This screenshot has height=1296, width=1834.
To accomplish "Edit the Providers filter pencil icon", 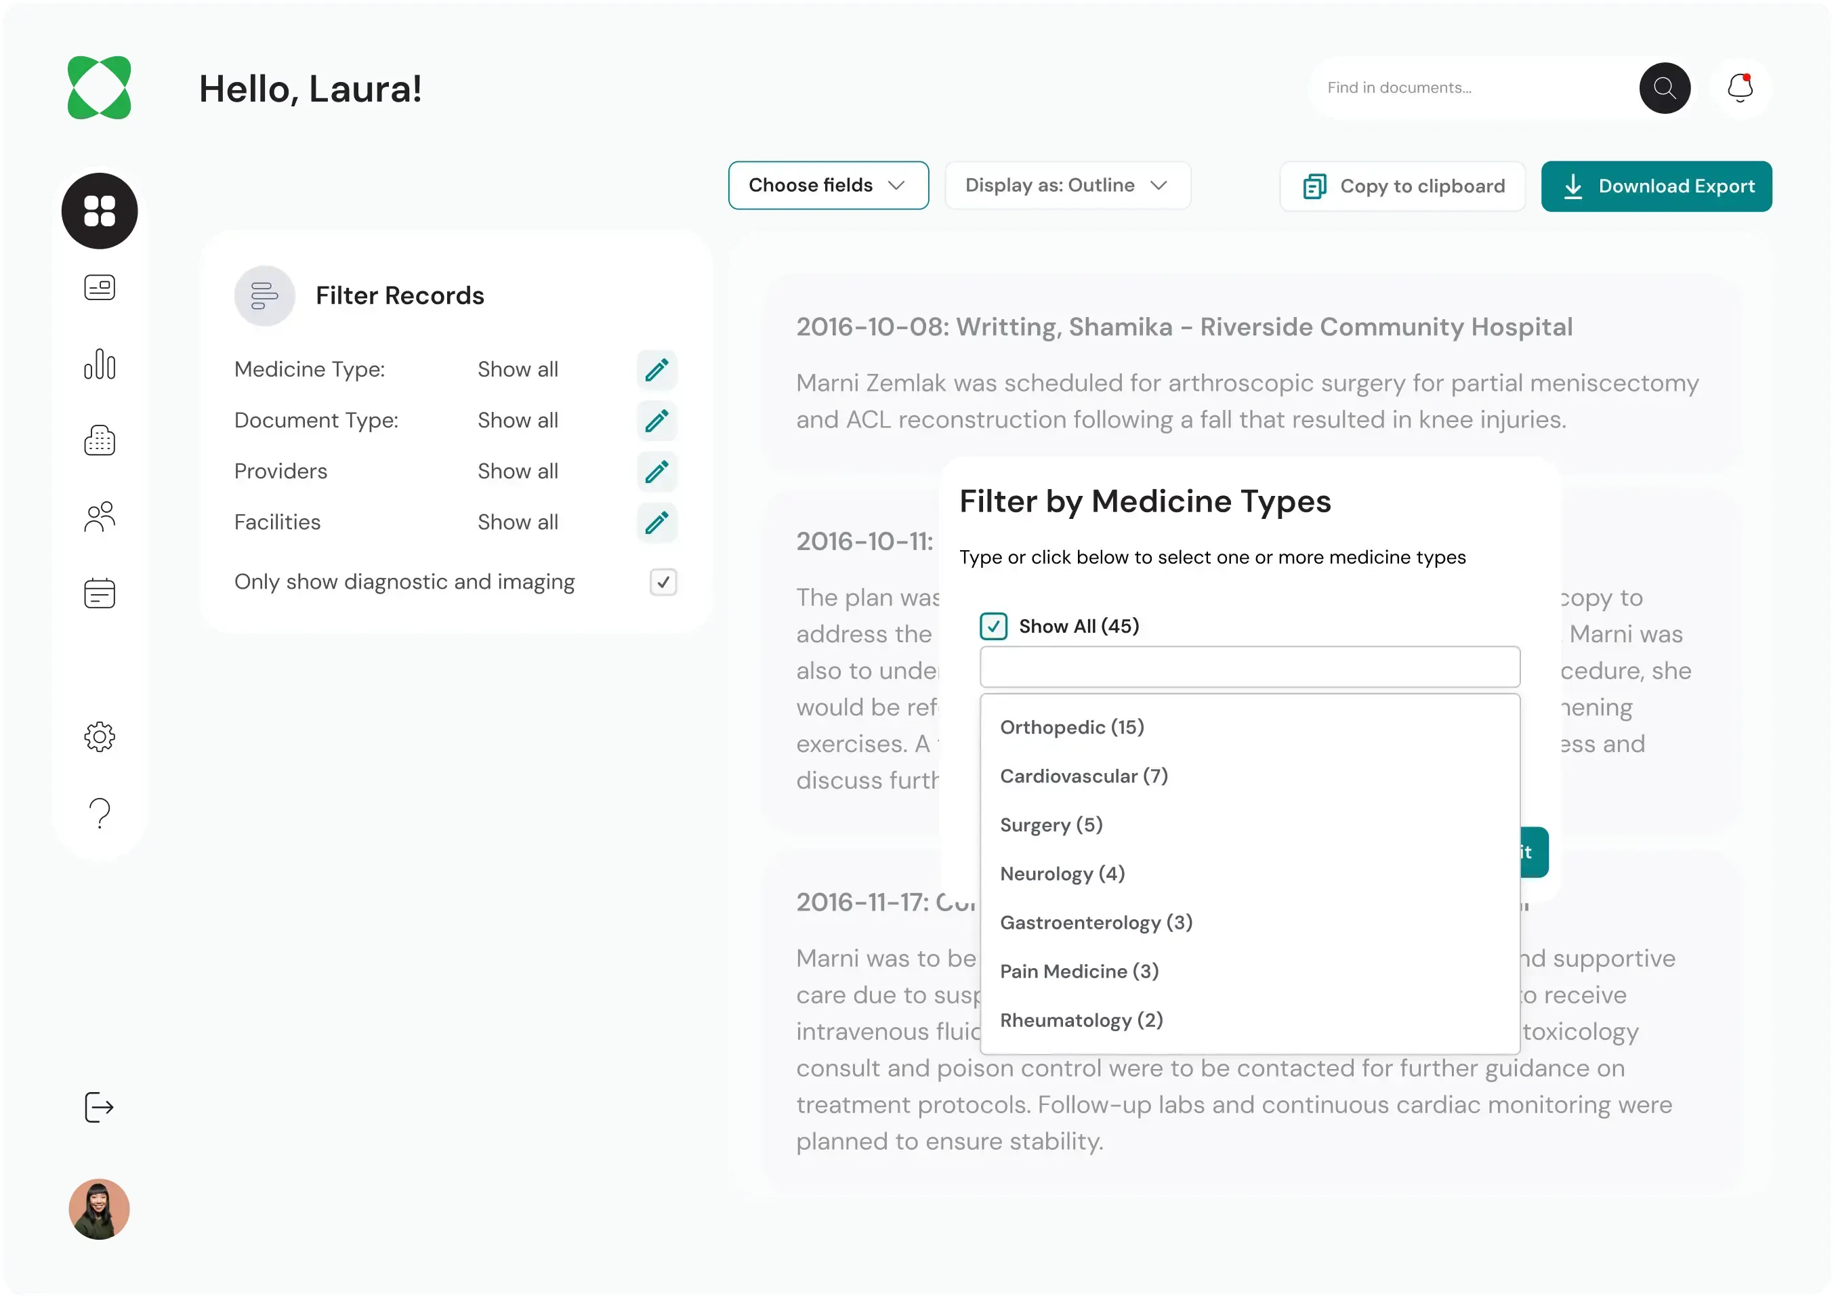I will [657, 472].
